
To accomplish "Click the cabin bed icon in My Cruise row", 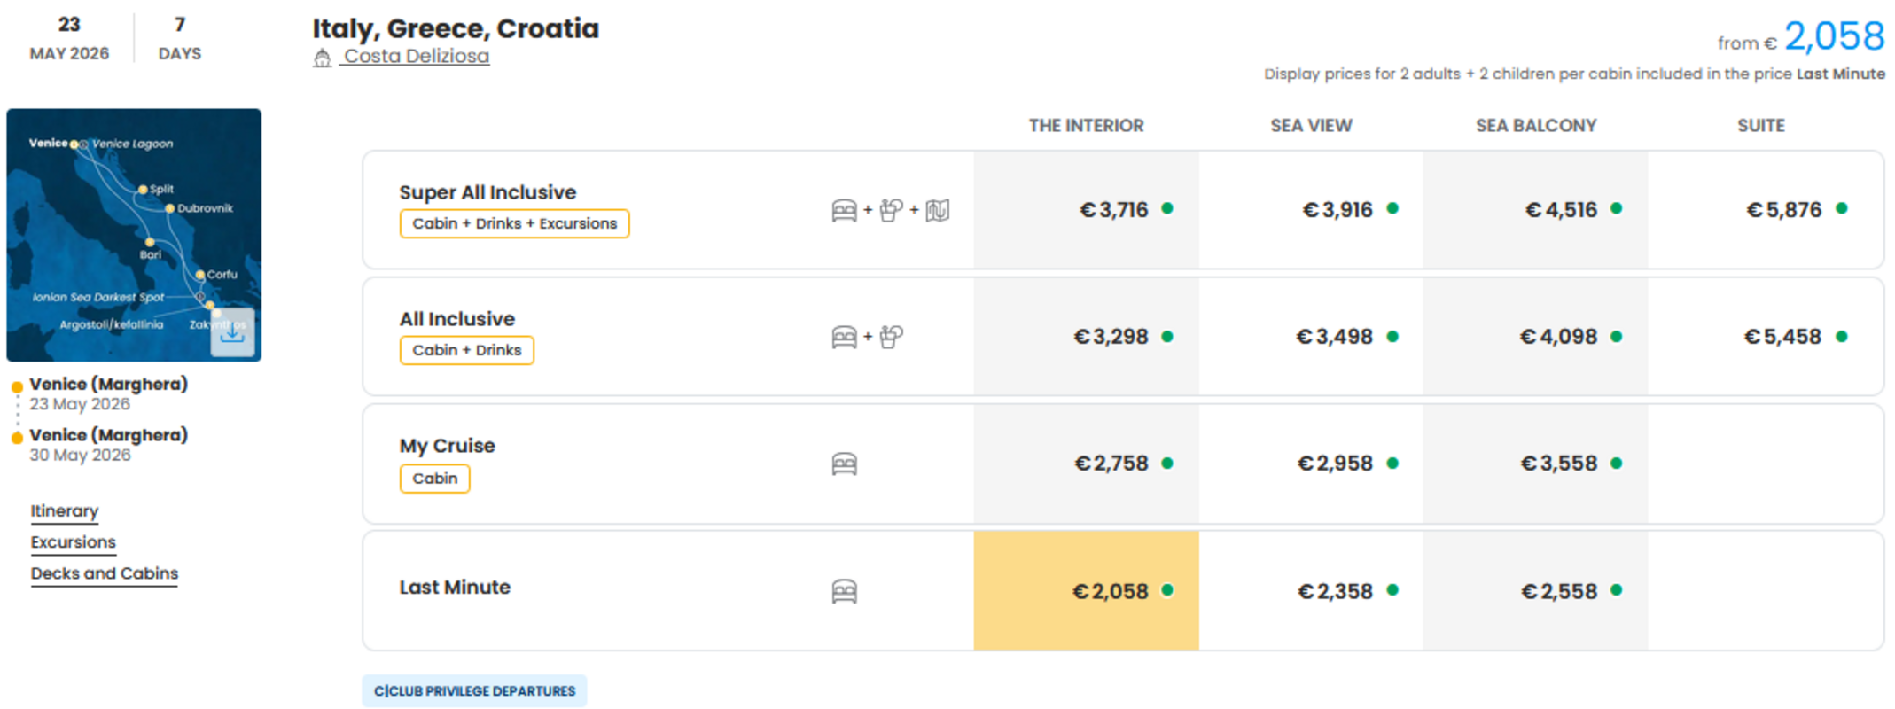I will (x=844, y=464).
